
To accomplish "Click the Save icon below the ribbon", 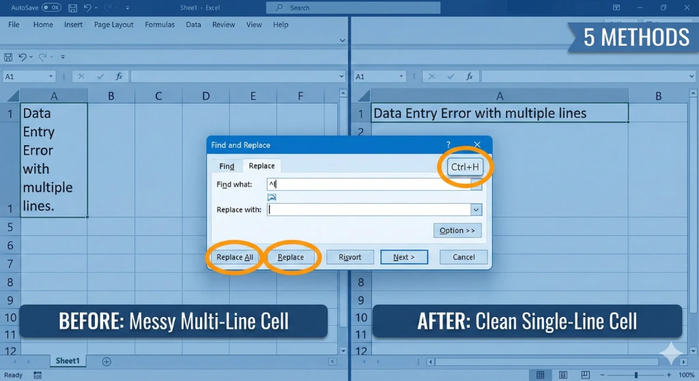I will (x=8, y=57).
